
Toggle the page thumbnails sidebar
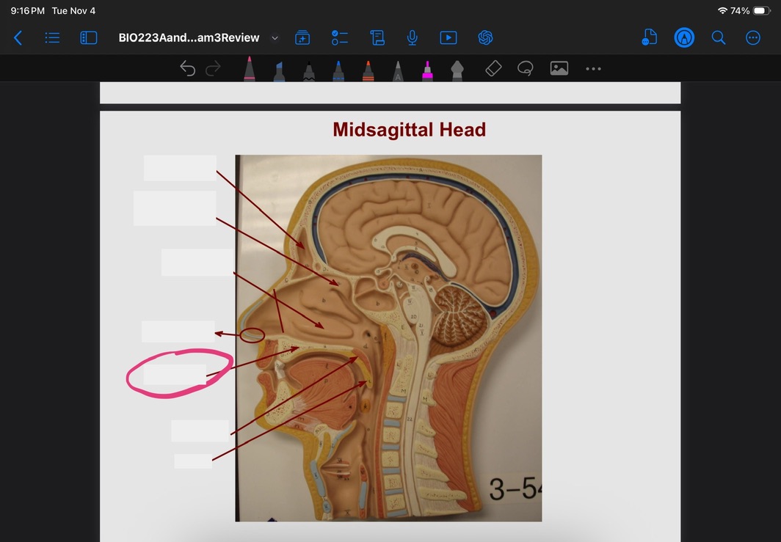[88, 37]
